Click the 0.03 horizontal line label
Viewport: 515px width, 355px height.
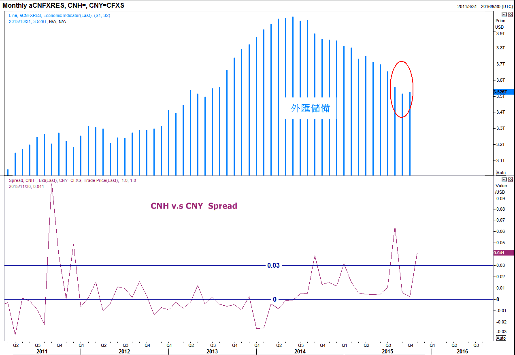coord(273,265)
